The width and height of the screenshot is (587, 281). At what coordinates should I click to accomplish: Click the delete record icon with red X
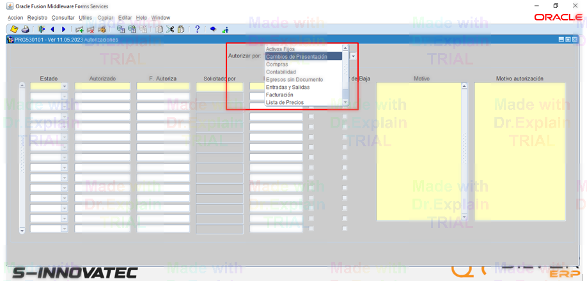90,29
